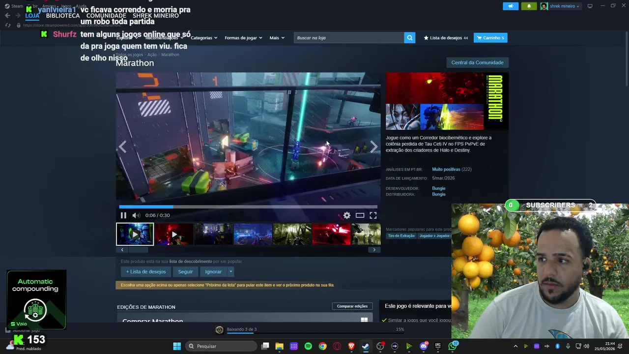Screen dimensions: 629x354
Task: Add Marathon to Lista de desejos
Action: click(x=146, y=271)
